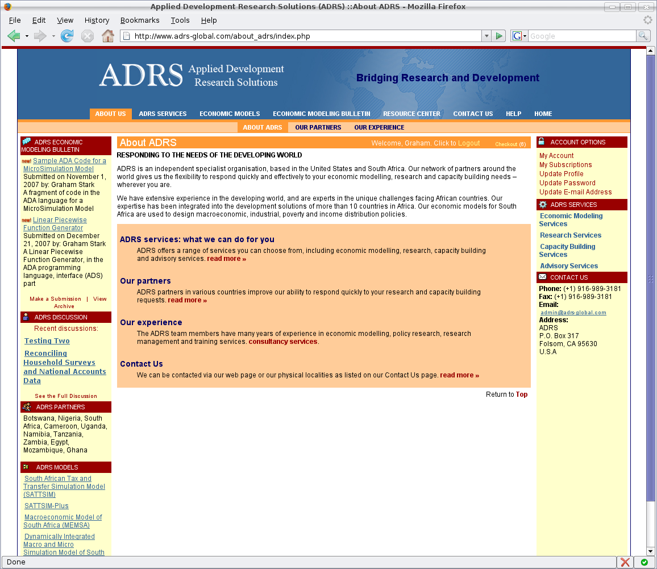Click the Google search input field

click(581, 36)
